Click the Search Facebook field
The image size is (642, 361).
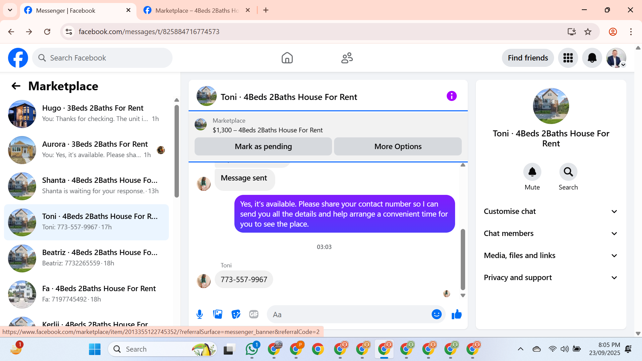click(x=102, y=58)
